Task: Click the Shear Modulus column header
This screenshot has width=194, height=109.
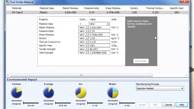Action: point(113,8)
